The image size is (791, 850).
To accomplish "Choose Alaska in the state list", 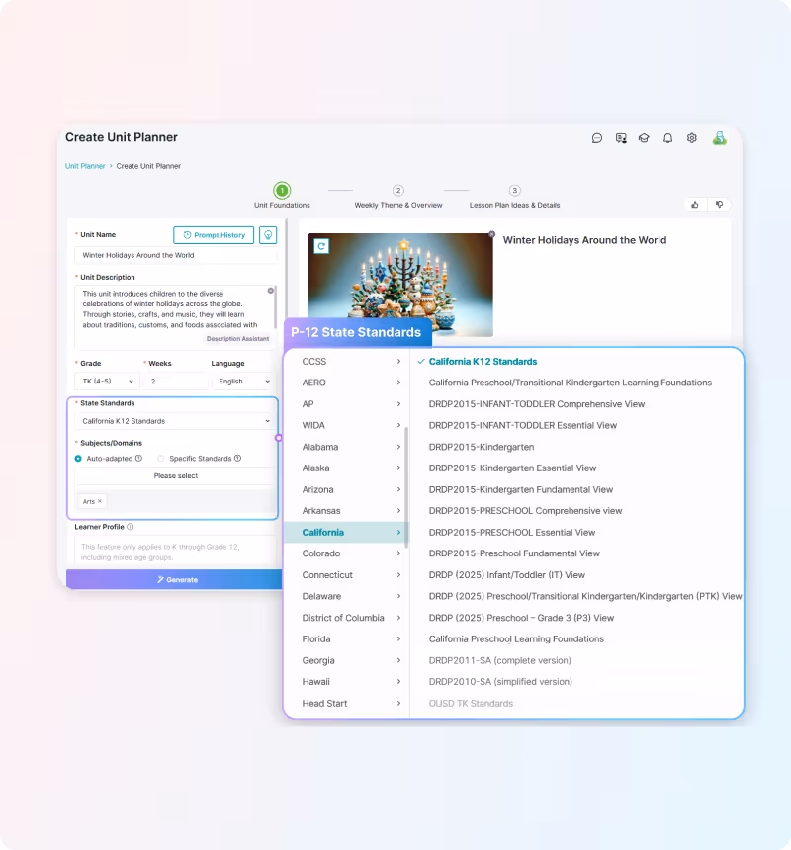I will 347,468.
